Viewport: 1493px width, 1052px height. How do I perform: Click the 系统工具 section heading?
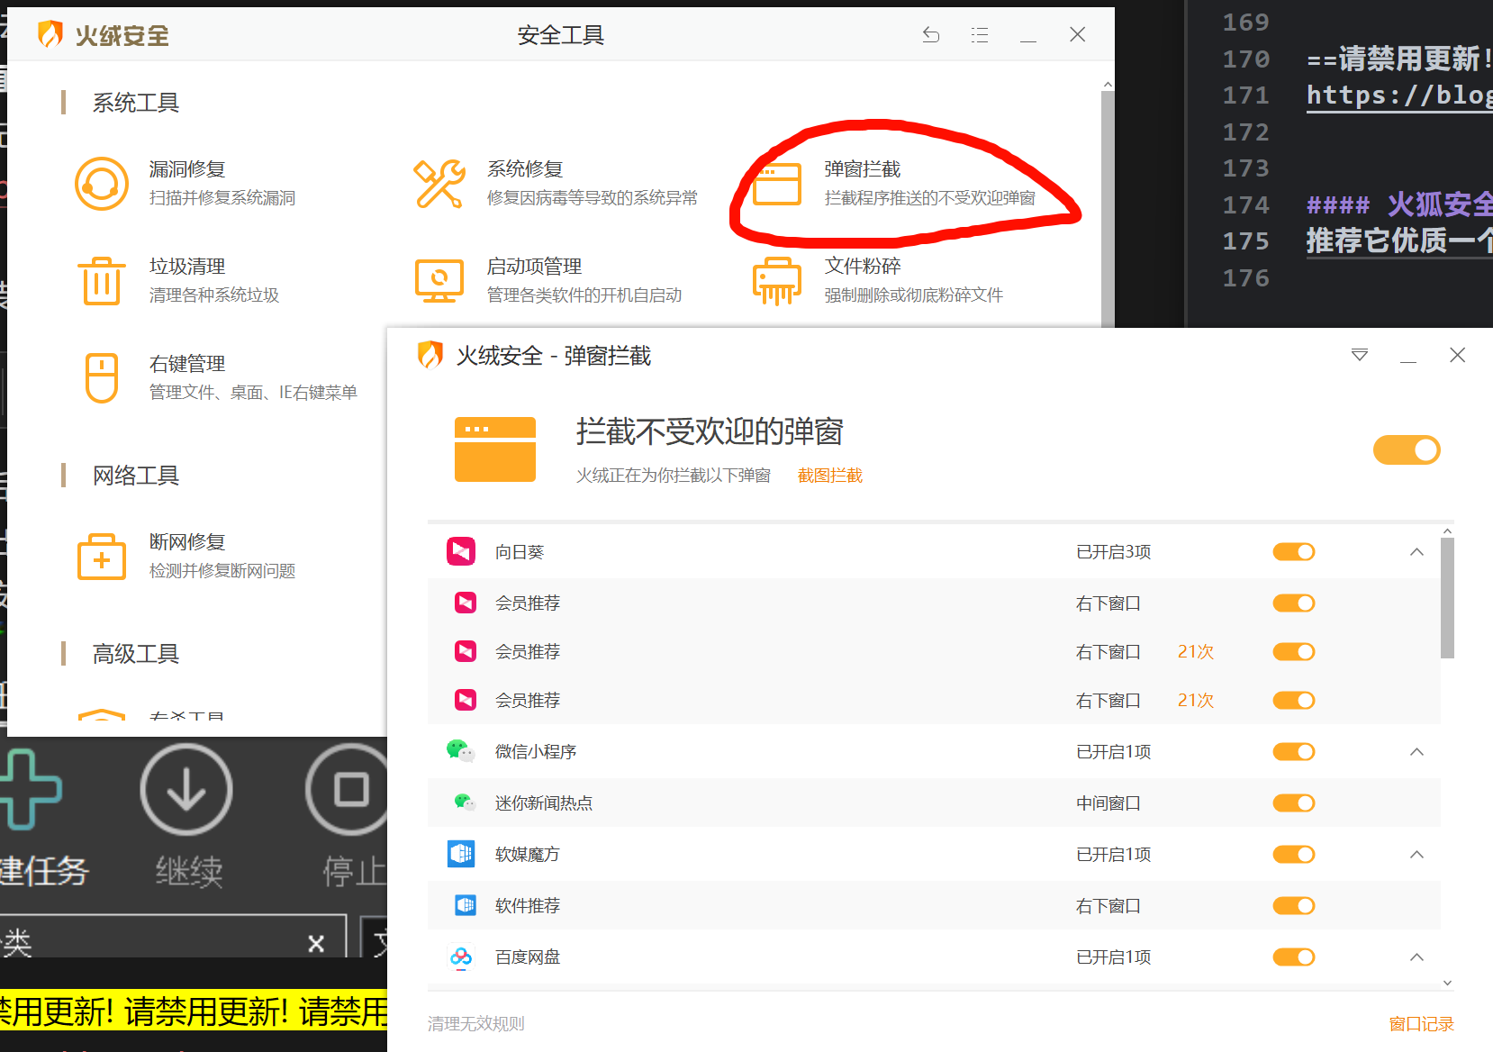coord(136,103)
